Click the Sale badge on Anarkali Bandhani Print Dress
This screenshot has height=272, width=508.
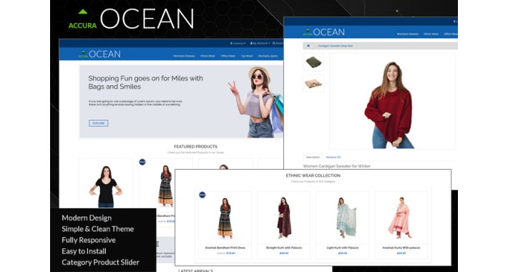(x=202, y=195)
